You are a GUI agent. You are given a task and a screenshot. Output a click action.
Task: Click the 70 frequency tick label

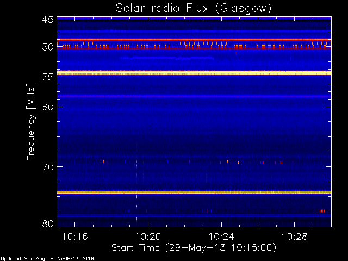48,167
